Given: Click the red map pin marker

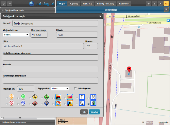Looking at the screenshot, I should click(129, 69).
